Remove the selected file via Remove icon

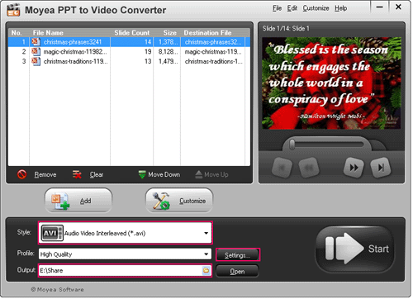21,174
